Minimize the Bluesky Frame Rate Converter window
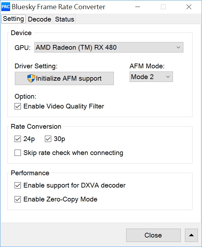This screenshot has height=247, width=202. coord(138,7)
